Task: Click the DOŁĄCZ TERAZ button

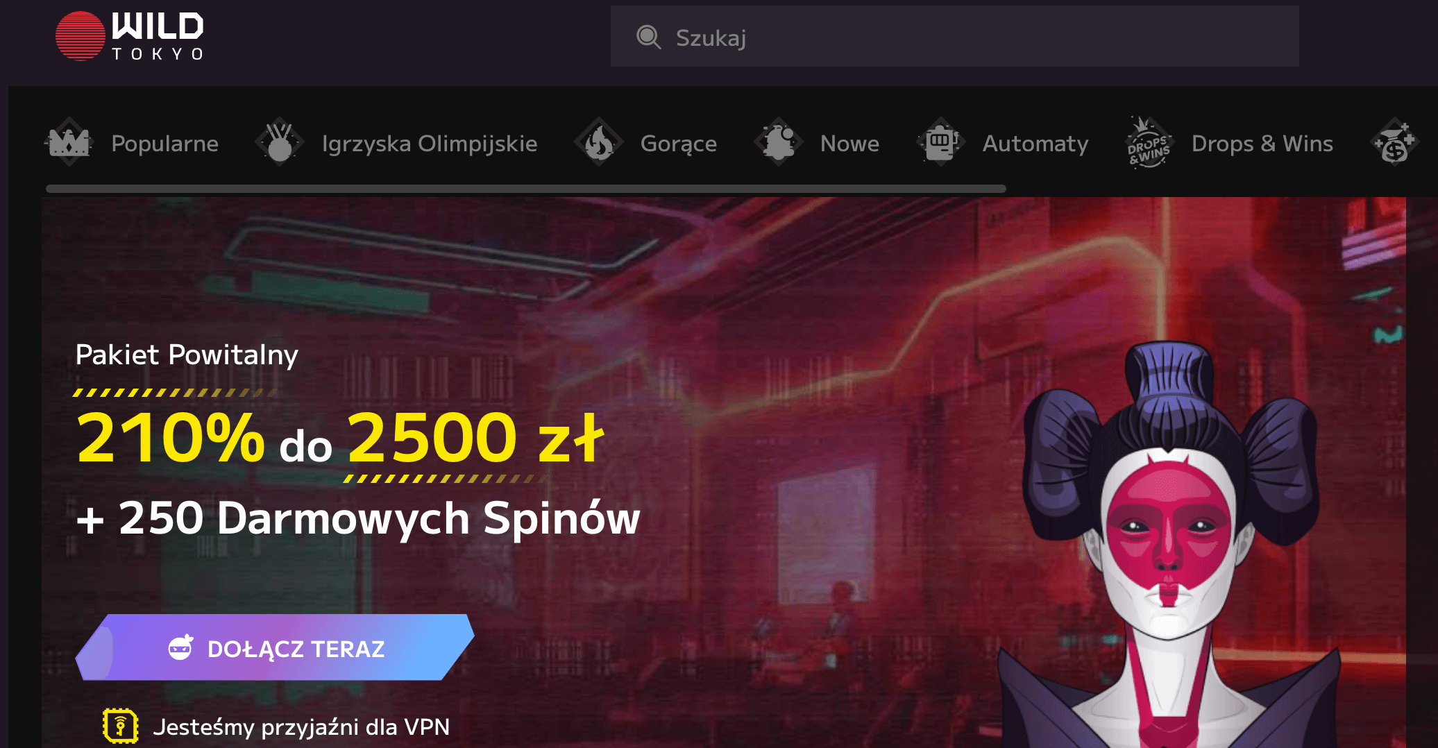Action: pyautogui.click(x=275, y=647)
